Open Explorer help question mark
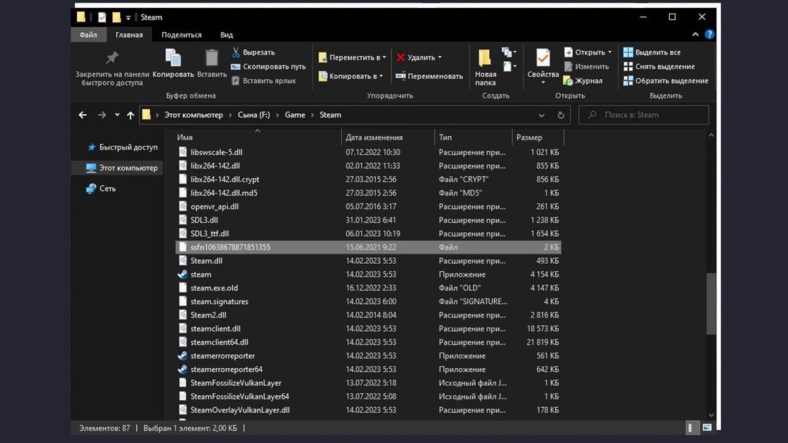 (x=710, y=35)
